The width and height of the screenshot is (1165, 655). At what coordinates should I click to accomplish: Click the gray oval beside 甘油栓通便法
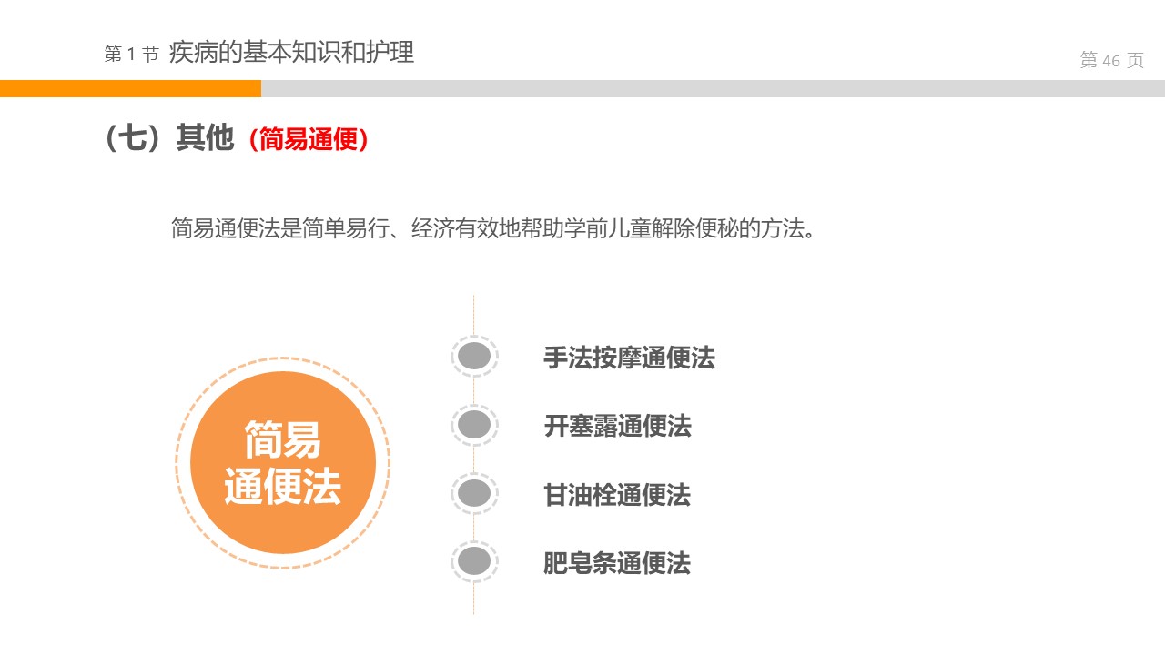click(x=474, y=494)
